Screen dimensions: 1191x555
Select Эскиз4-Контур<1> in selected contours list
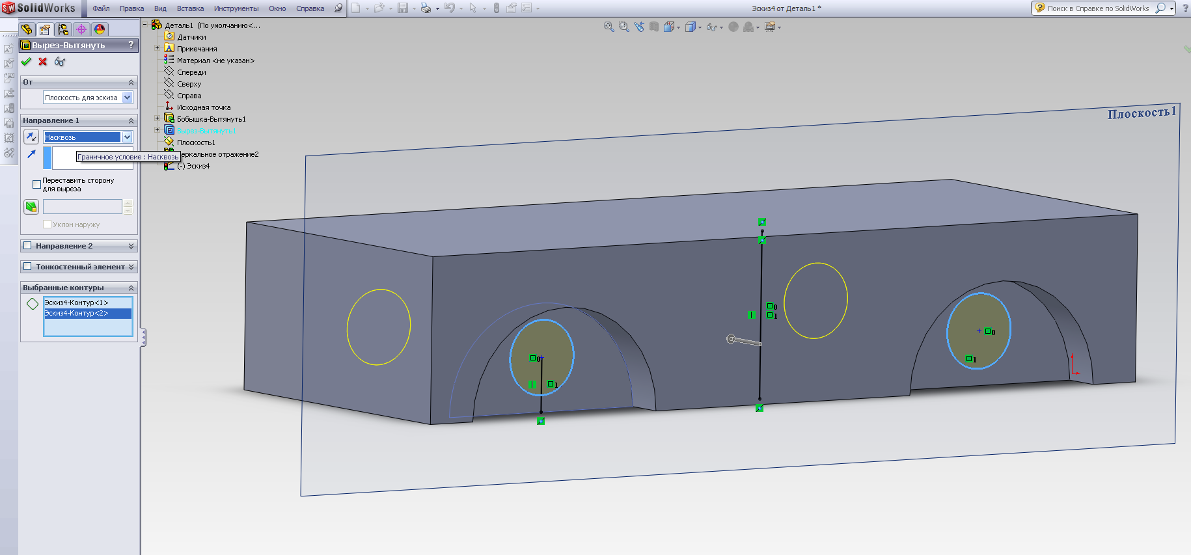76,303
